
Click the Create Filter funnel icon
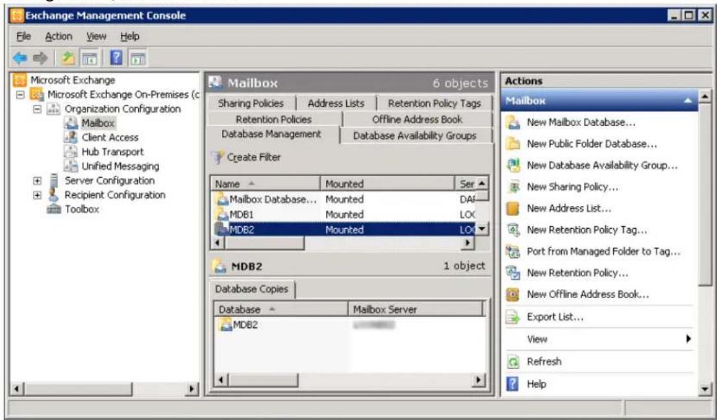click(217, 157)
